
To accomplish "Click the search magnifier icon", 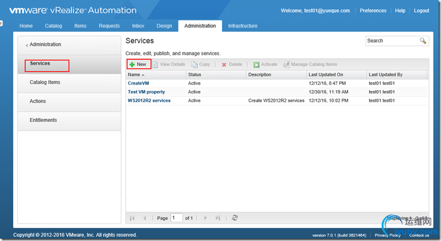I will pyautogui.click(x=423, y=41).
